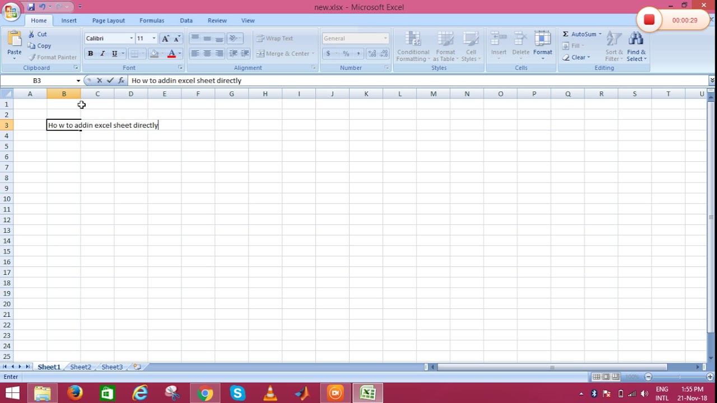The height and width of the screenshot is (403, 717).
Task: Open the Font dialog launcher
Action: pyautogui.click(x=180, y=68)
